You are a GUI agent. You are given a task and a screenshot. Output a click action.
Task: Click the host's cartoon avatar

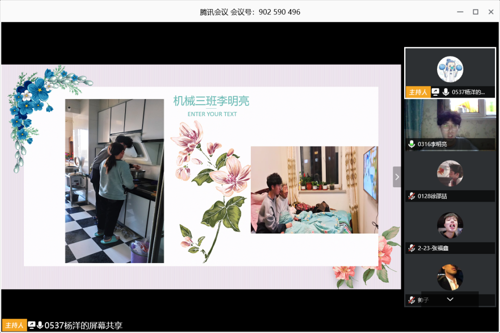450,69
